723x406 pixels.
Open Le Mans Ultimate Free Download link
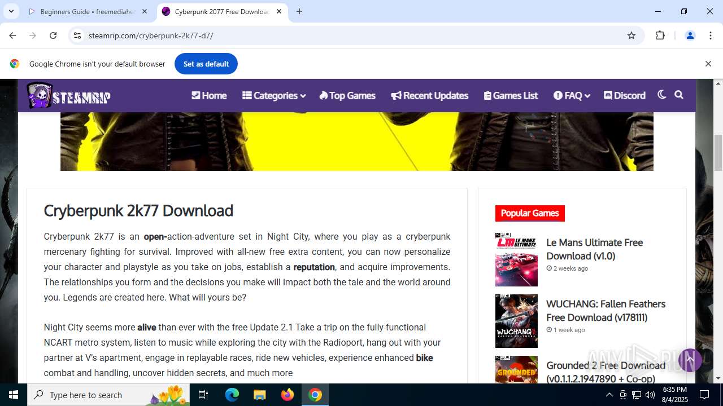(594, 249)
